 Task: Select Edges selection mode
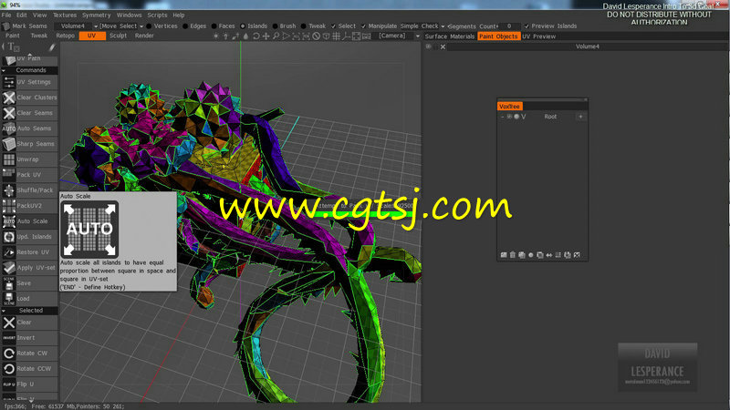(195, 26)
